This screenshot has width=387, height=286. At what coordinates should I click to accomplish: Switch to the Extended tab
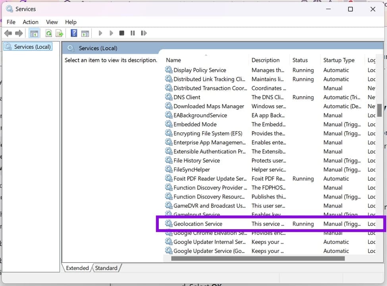pyautogui.click(x=77, y=268)
